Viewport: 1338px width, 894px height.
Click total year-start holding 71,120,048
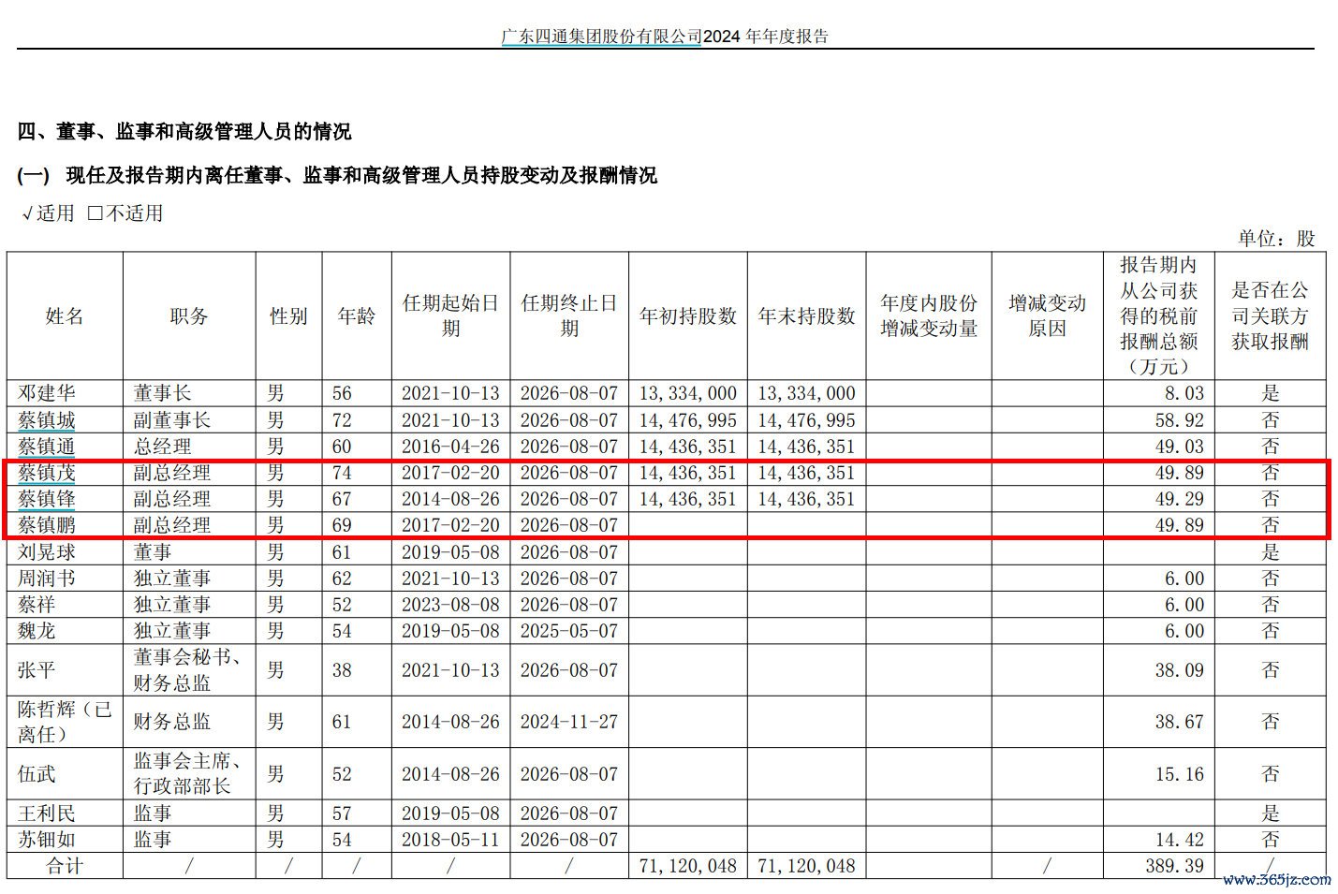click(x=688, y=866)
